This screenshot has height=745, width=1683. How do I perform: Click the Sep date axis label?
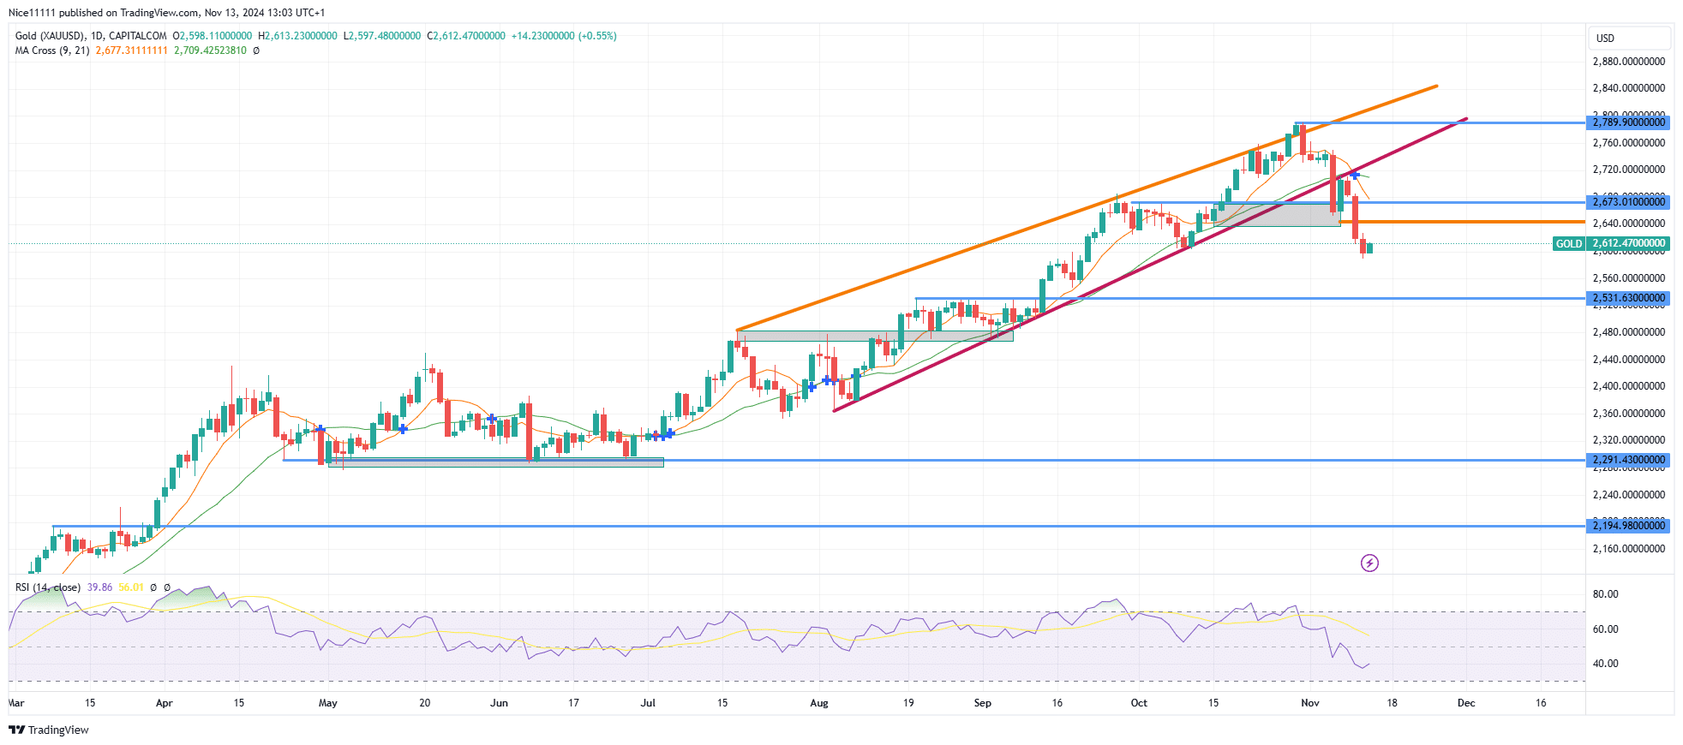pyautogui.click(x=983, y=703)
